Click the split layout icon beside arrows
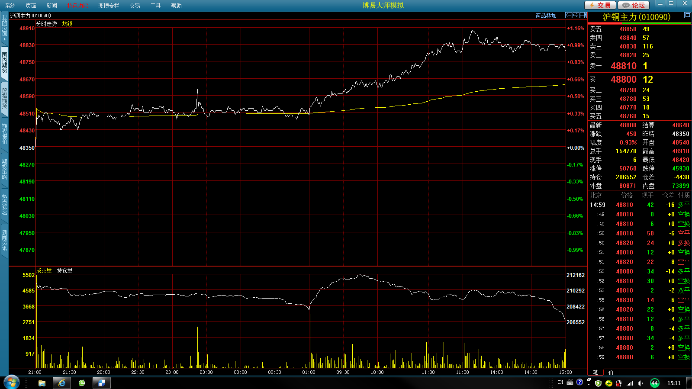The width and height of the screenshot is (692, 389). pyautogui.click(x=583, y=15)
